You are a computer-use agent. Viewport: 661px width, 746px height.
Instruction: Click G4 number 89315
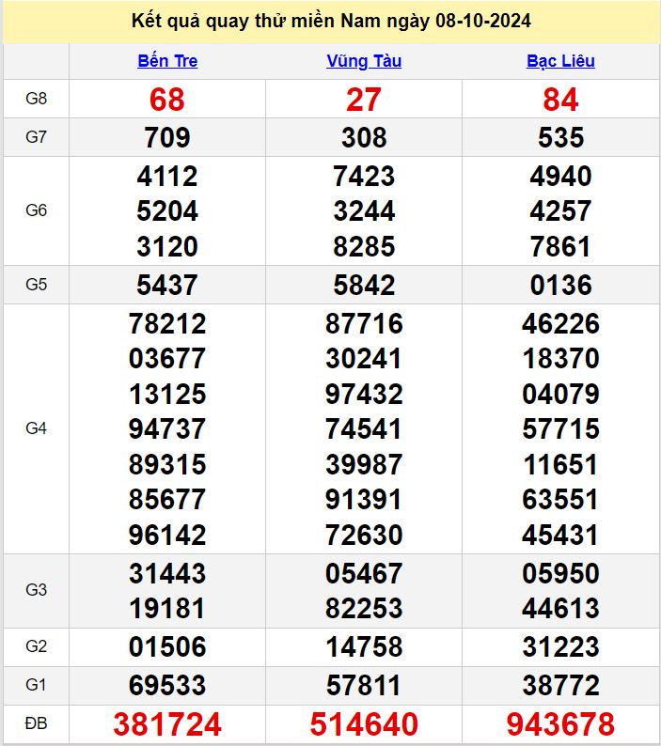pos(167,464)
